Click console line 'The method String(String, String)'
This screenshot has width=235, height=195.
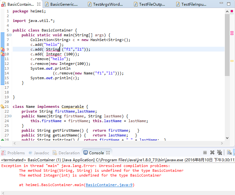[101, 171]
